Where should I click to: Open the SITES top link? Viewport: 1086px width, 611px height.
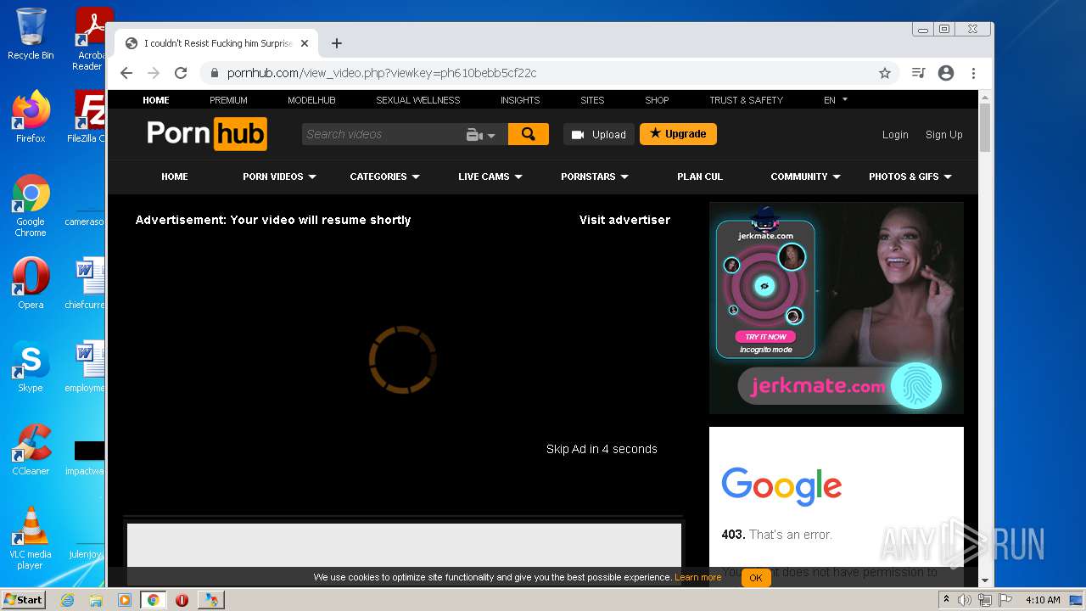click(x=592, y=100)
